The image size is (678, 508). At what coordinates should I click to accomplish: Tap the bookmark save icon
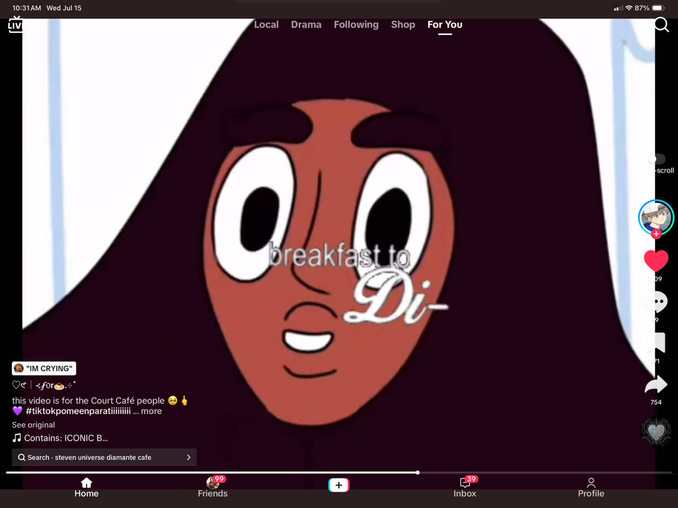pos(656,343)
